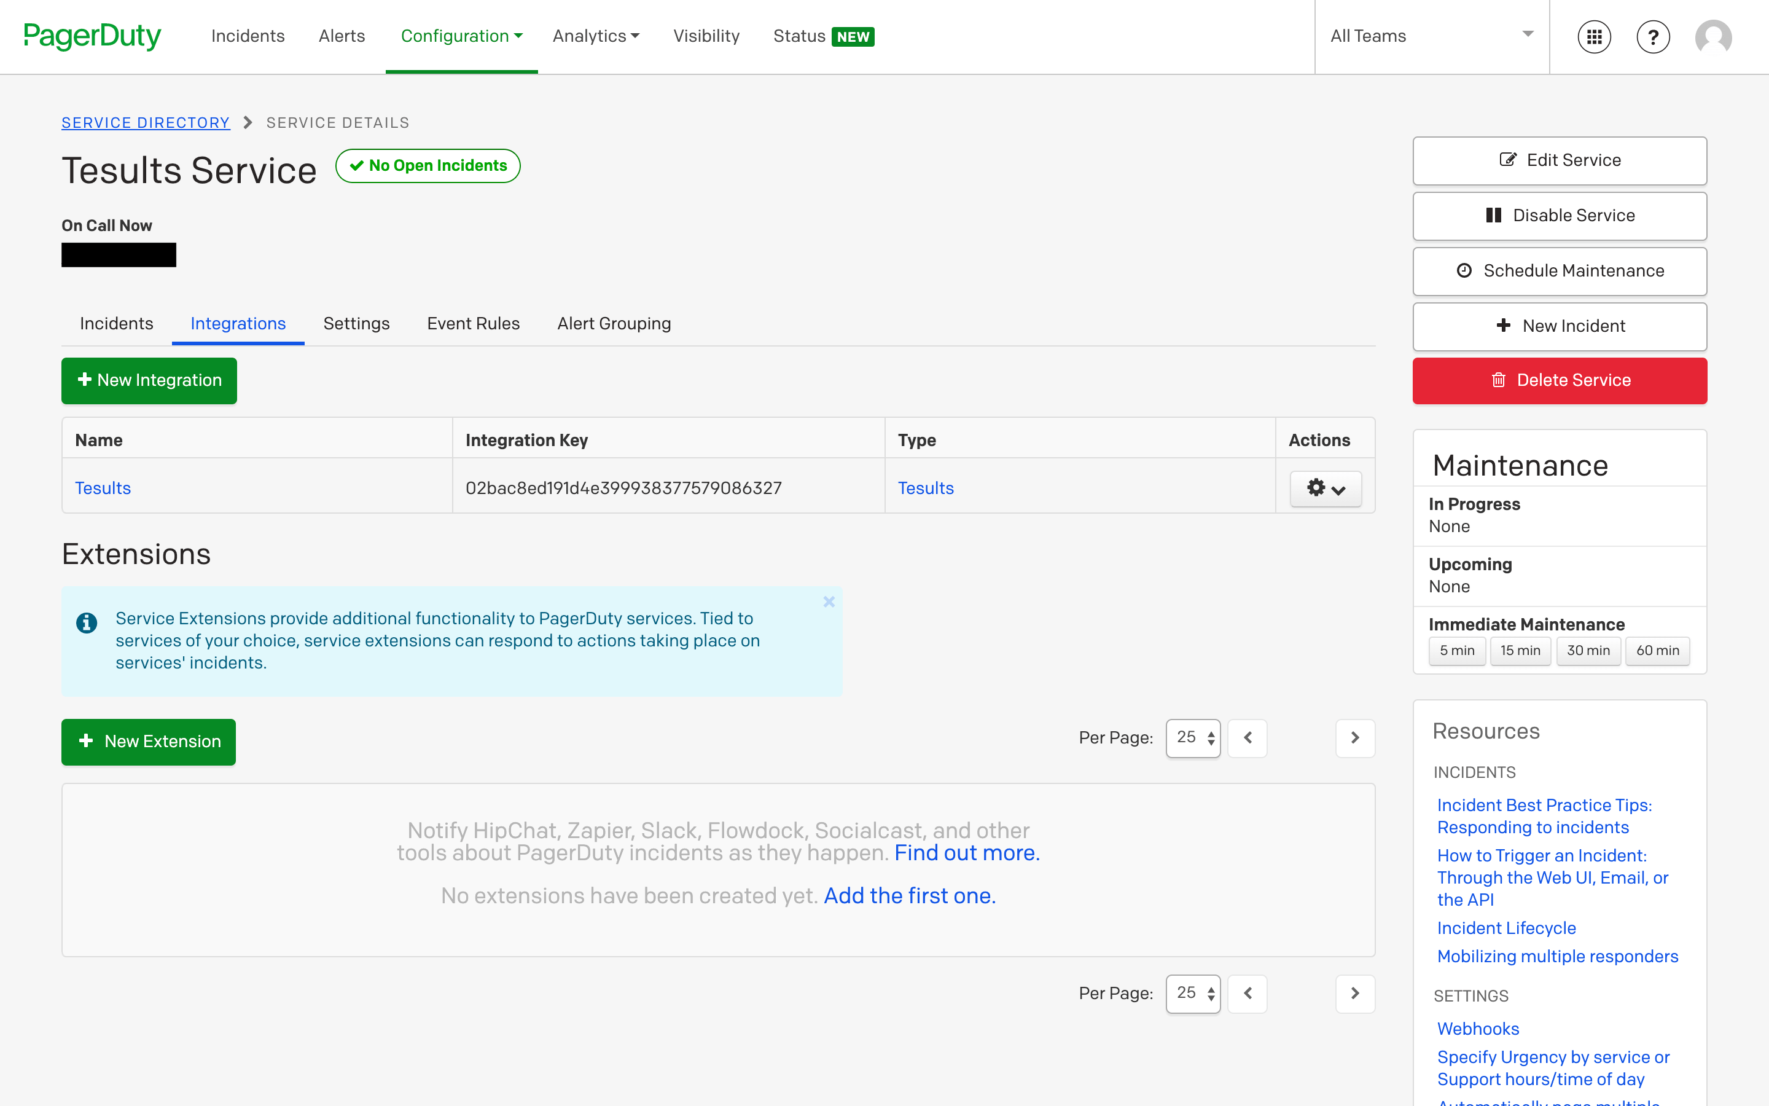Go to PagerDuty home via logo
The image size is (1769, 1106).
[92, 36]
